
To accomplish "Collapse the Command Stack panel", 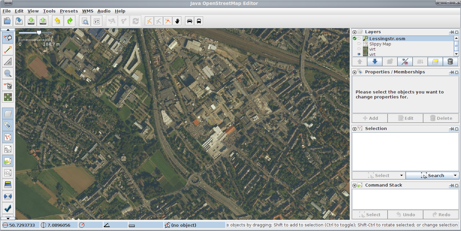I will [x=355, y=186].
